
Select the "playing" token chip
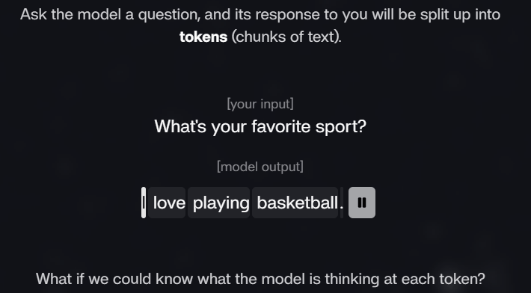219,203
